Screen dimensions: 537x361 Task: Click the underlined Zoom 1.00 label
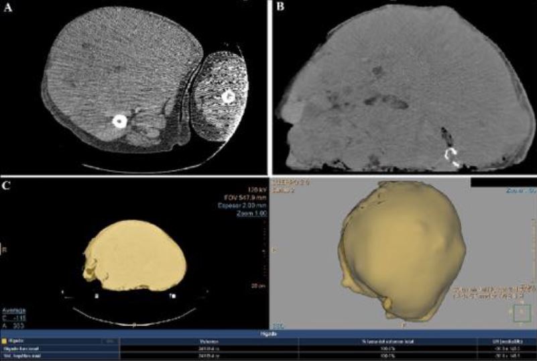pos(252,213)
